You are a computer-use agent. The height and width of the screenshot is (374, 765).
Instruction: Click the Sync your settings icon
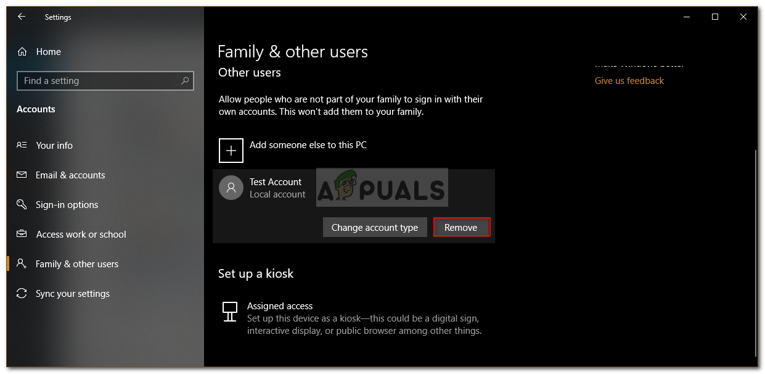coord(22,294)
